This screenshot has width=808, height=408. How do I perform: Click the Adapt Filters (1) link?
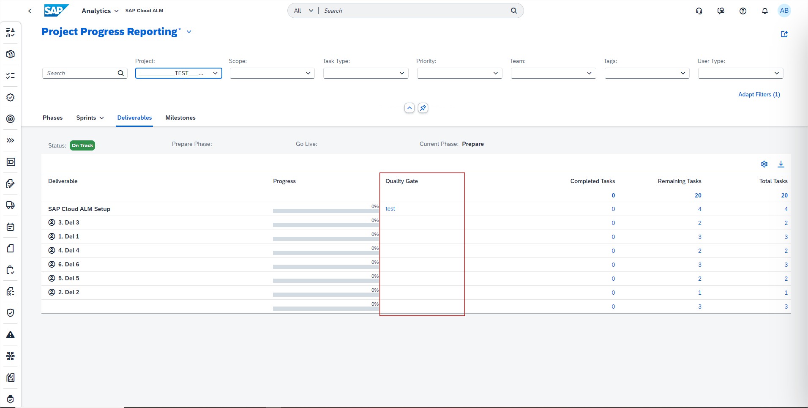[x=759, y=94]
